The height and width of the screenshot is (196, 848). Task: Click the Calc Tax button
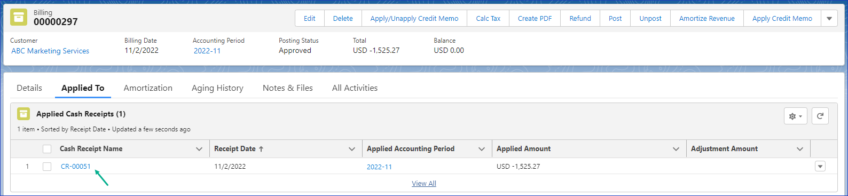[x=488, y=18]
